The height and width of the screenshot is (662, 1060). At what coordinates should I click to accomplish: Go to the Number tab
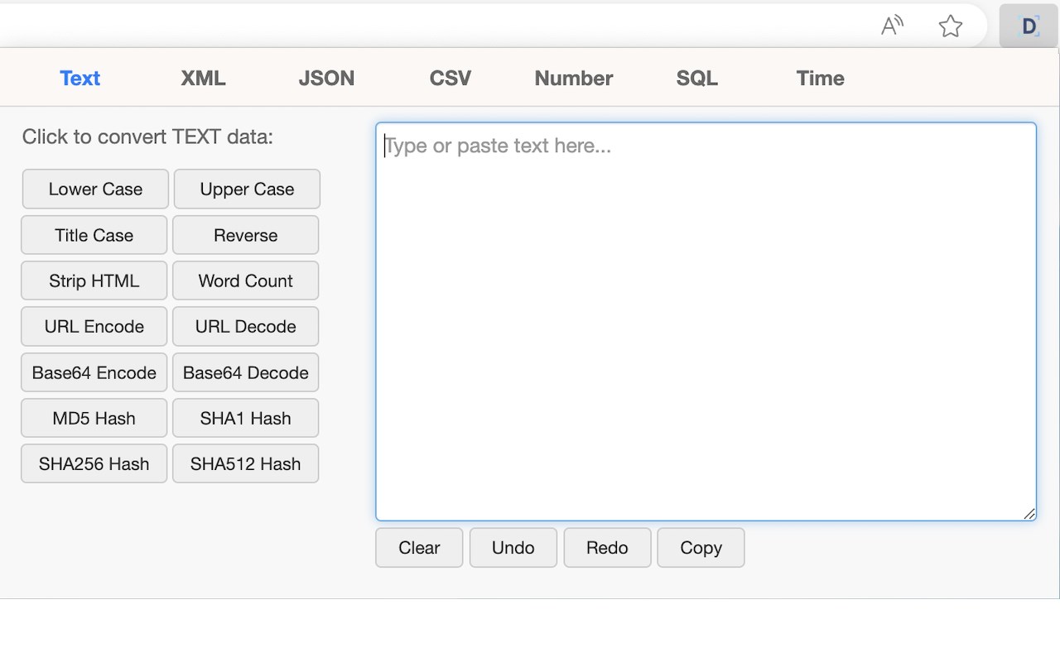573,78
